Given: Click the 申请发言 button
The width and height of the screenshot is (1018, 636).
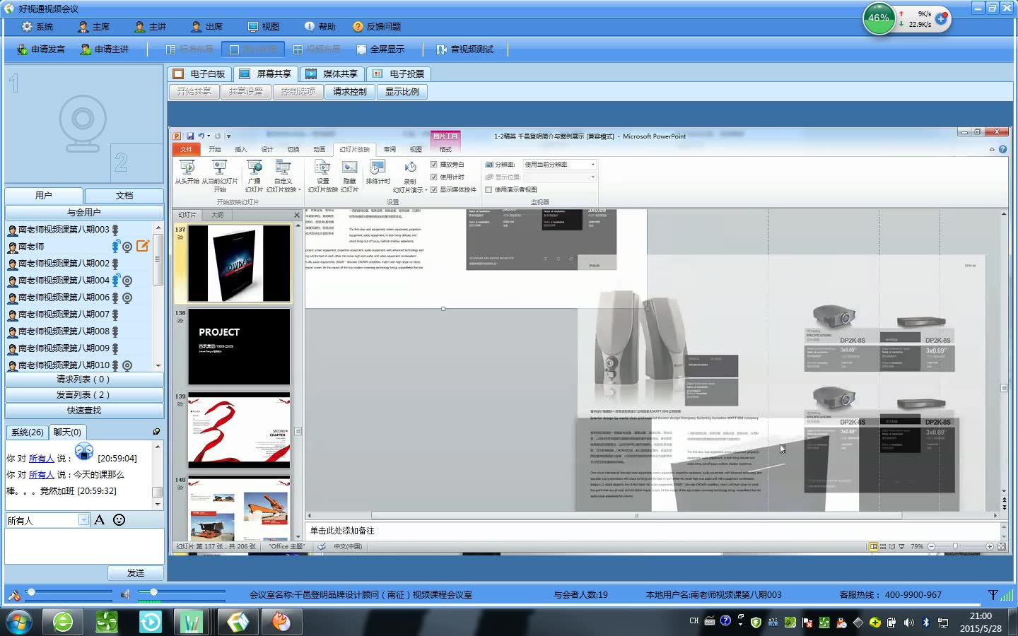Looking at the screenshot, I should (x=41, y=49).
